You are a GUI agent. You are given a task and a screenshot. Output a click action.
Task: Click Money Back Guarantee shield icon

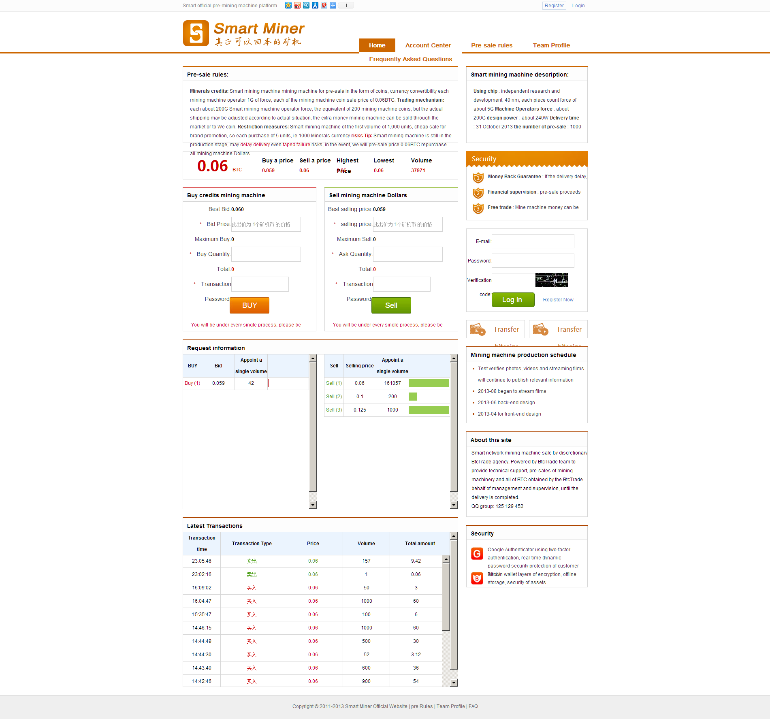click(478, 177)
